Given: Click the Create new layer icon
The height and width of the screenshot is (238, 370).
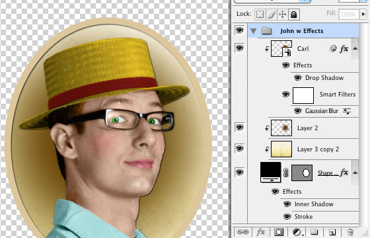Looking at the screenshot, I should 332,232.
